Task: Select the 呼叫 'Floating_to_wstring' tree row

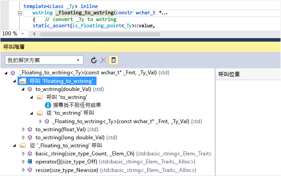Action: click(x=57, y=81)
